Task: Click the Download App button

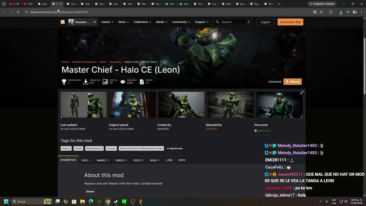Action: pyautogui.click(x=290, y=22)
